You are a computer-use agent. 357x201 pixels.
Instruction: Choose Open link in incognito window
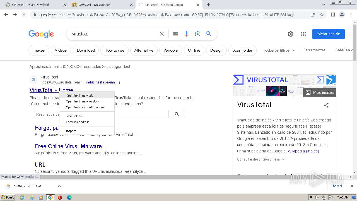pos(87,107)
